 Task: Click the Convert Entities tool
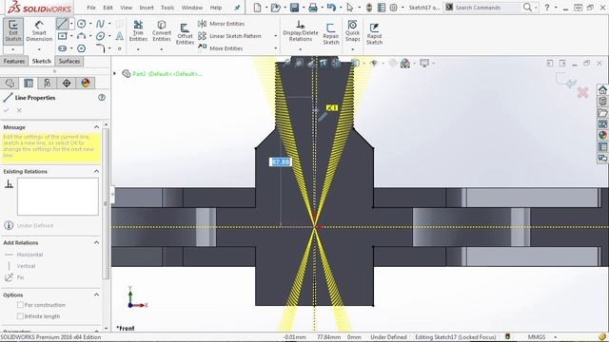coord(162,31)
